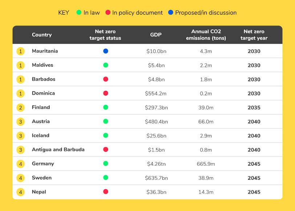This screenshot has width=295, height=211.
Task: Click the blue status dot for Mauritania
Action: [x=105, y=51]
